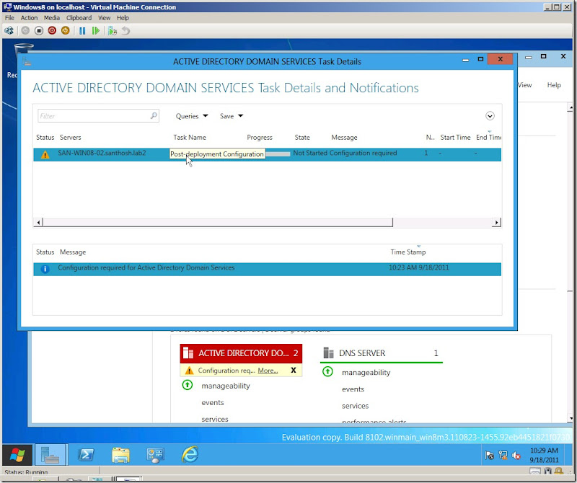Click the green manageability icon in DNS tile
577x483 pixels.
[x=327, y=371]
